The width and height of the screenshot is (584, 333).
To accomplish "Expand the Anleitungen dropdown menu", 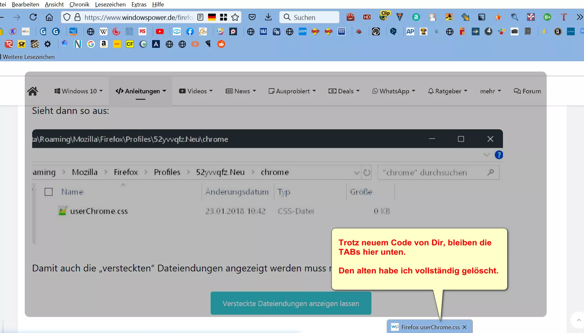I will click(141, 91).
